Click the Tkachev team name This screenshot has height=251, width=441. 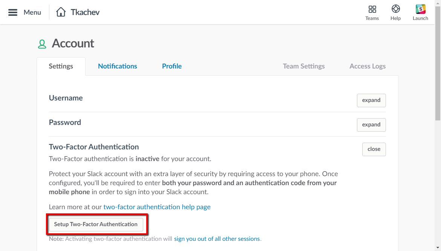click(x=85, y=12)
